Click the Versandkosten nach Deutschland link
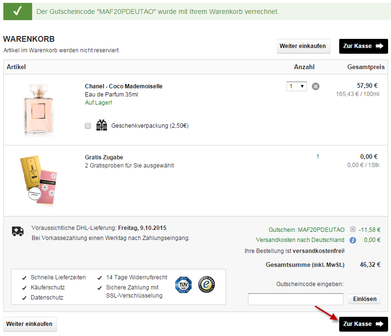This screenshot has height=336, width=391. (x=300, y=240)
